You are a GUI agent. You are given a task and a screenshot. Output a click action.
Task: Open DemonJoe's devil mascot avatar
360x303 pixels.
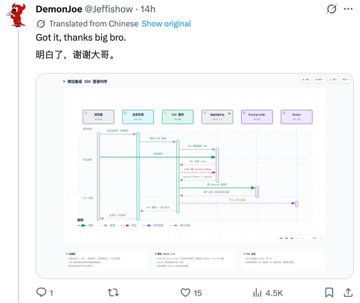(x=17, y=15)
